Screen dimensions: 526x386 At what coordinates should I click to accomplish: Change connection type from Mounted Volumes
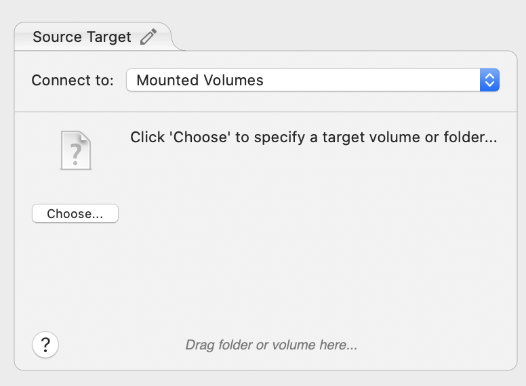coord(312,80)
